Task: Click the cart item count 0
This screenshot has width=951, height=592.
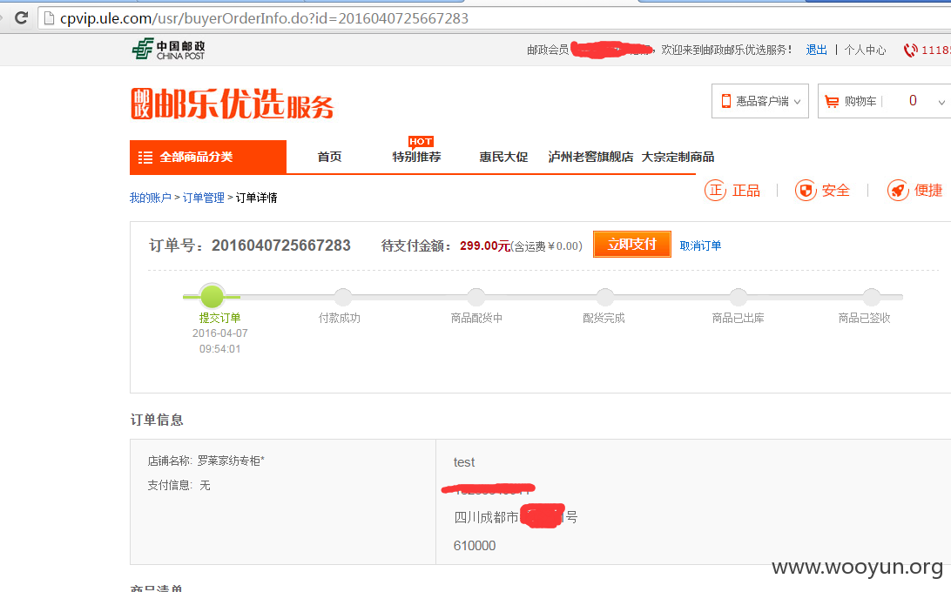Action: [913, 101]
